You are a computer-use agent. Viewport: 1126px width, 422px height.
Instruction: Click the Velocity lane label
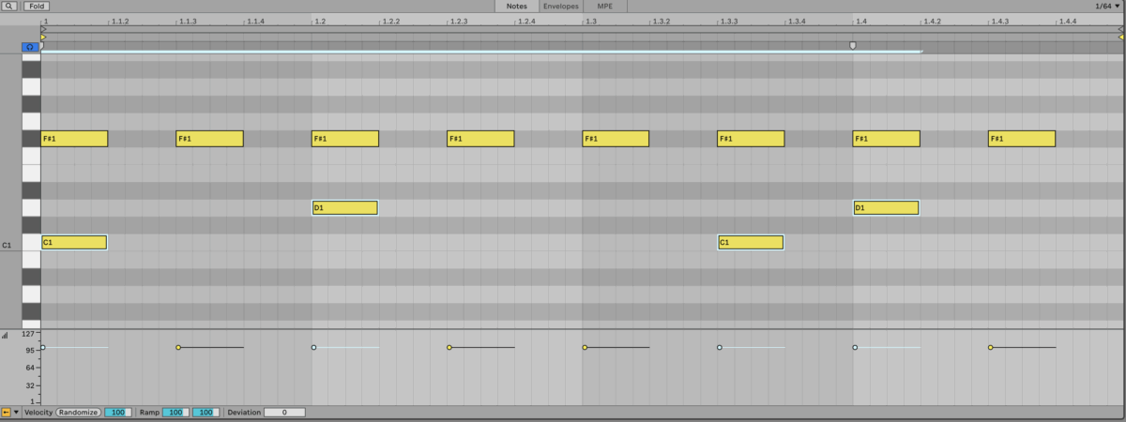click(38, 413)
